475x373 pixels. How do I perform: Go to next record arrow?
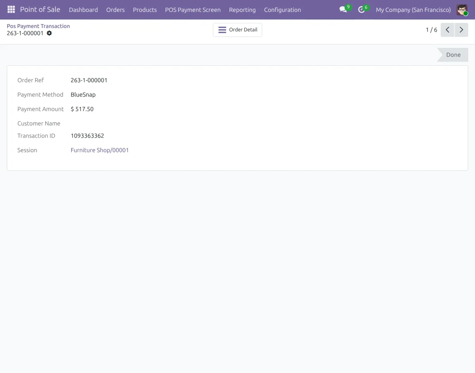click(462, 30)
